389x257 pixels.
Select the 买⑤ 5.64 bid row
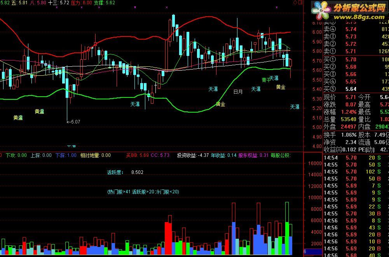click(x=356, y=89)
